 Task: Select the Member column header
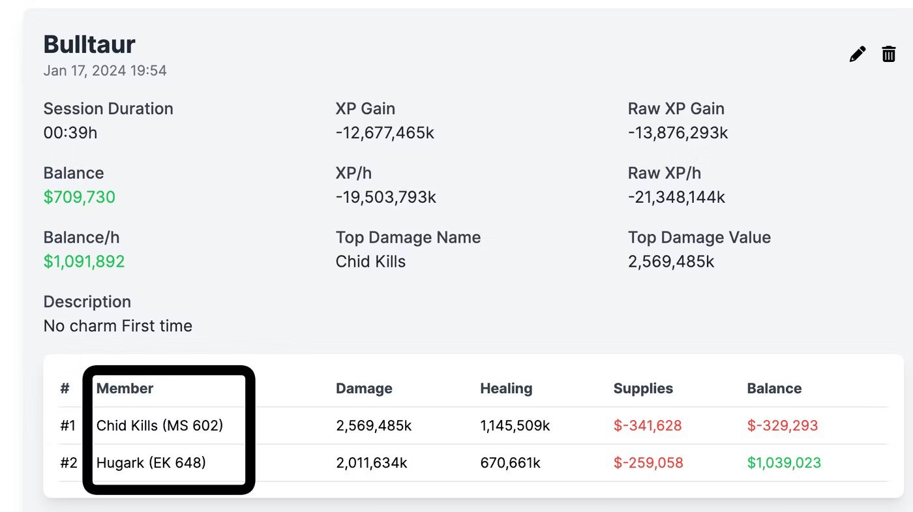point(125,389)
